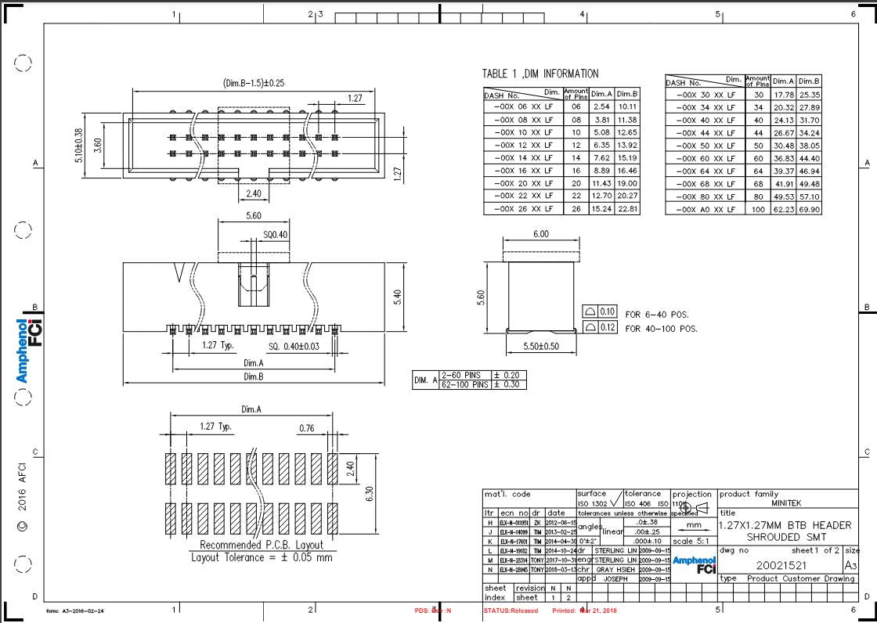Click the '6.00' width dimension in side view
The image size is (877, 623).
tap(540, 234)
